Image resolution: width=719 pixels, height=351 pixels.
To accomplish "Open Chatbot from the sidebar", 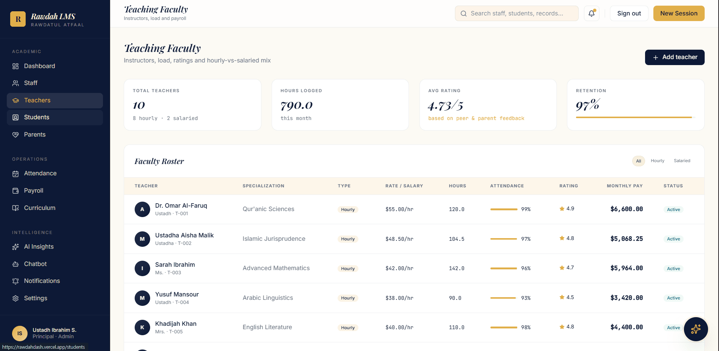I will coord(55,264).
